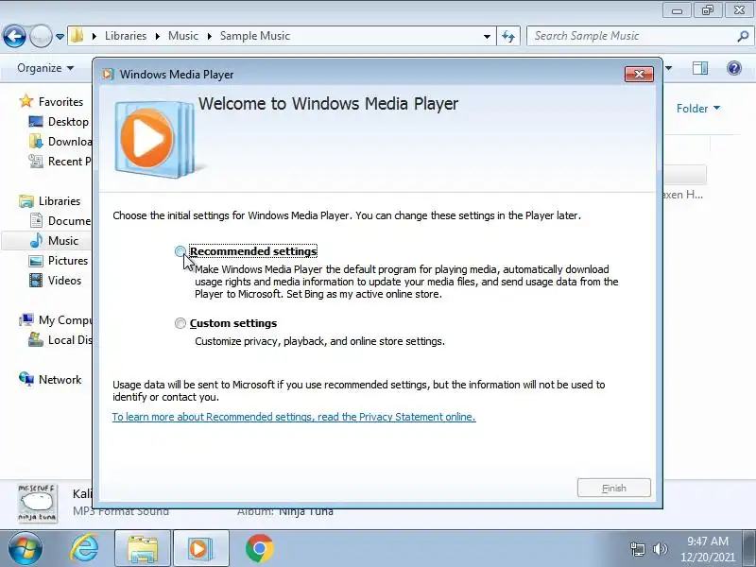Viewport: 756px width, 567px height.
Task: Toggle the preview pane icon
Action: 700,68
